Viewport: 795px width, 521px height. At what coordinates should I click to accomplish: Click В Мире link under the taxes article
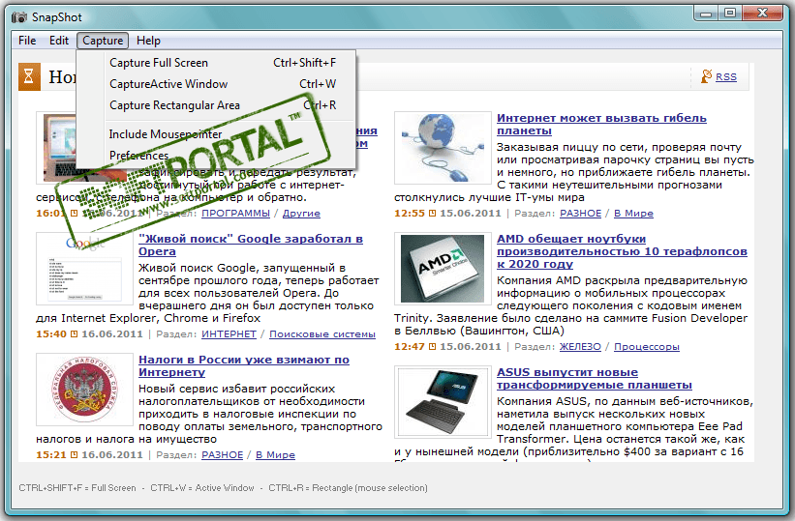(275, 454)
